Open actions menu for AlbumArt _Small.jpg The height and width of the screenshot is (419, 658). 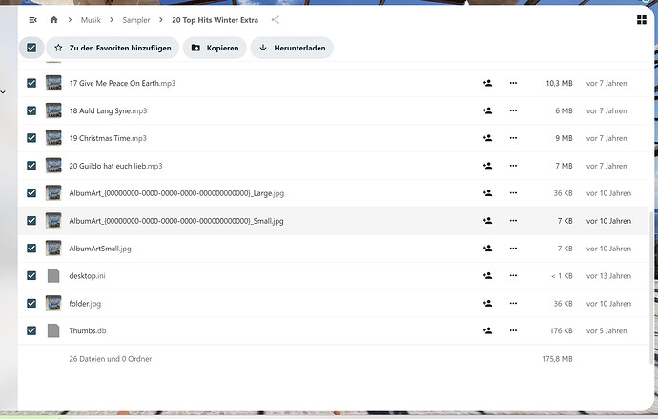click(x=513, y=220)
